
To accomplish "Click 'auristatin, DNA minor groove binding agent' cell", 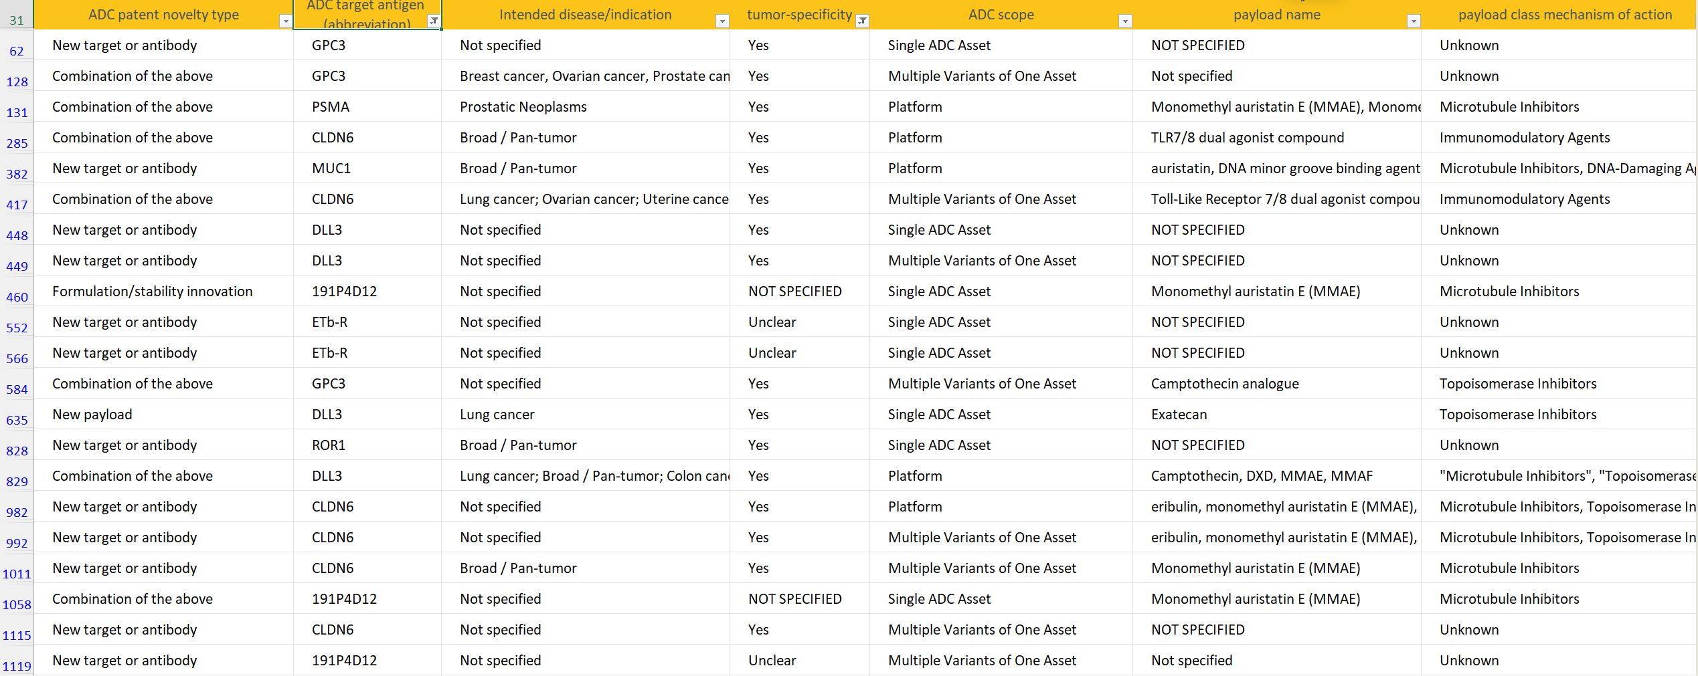I will (1277, 168).
